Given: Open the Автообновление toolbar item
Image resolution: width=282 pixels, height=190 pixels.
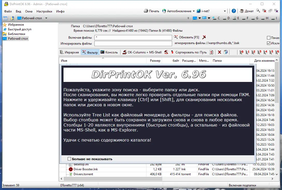Looking at the screenshot, I should [177, 11].
